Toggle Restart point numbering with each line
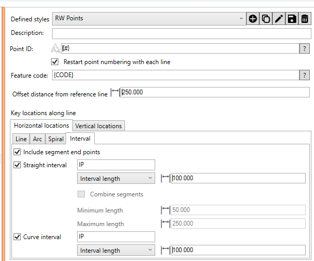Viewport: 314px width, 261px height. [x=55, y=62]
